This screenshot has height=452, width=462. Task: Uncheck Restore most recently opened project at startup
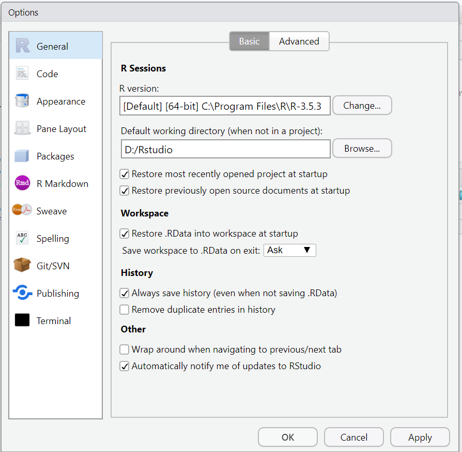[x=124, y=174]
